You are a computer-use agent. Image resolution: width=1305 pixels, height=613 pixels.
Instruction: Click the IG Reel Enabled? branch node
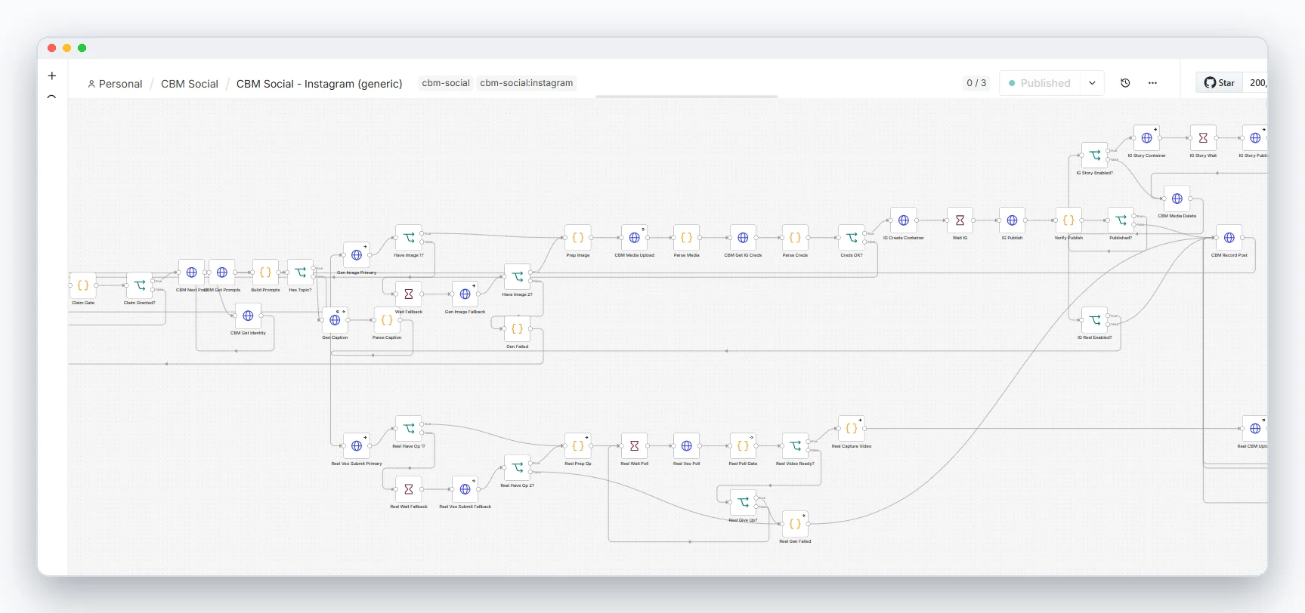(x=1094, y=320)
